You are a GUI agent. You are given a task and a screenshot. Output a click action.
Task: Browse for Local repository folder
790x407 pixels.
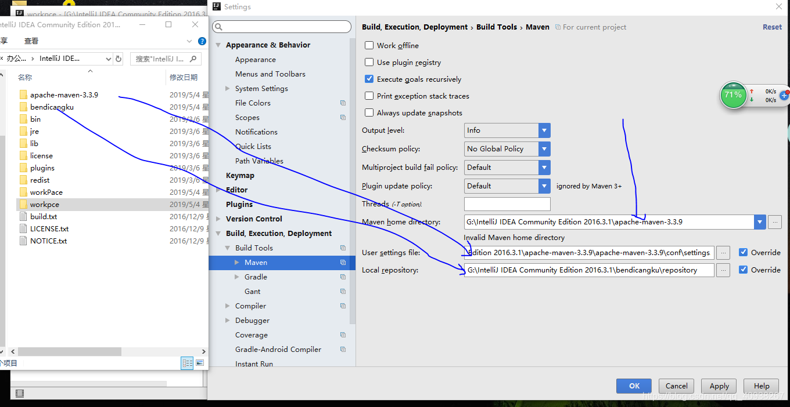(x=723, y=270)
